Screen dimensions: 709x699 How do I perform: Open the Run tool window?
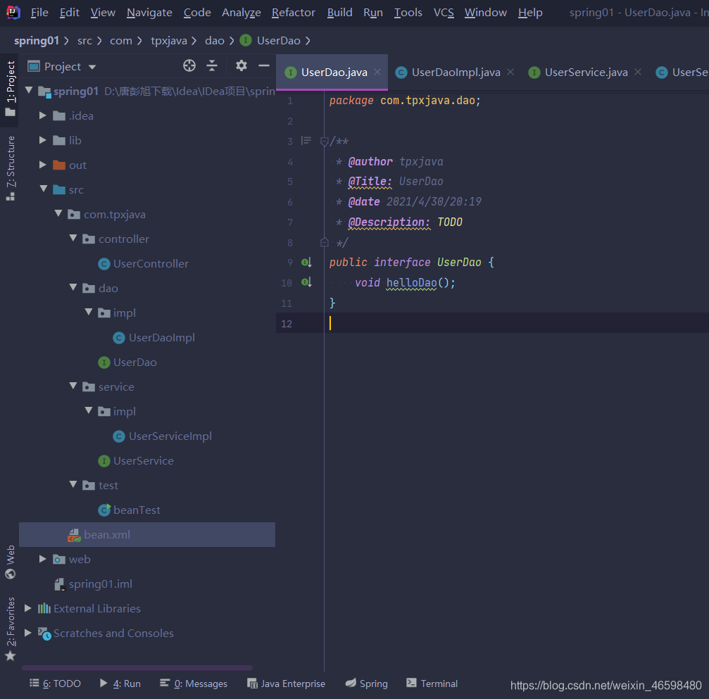(120, 684)
